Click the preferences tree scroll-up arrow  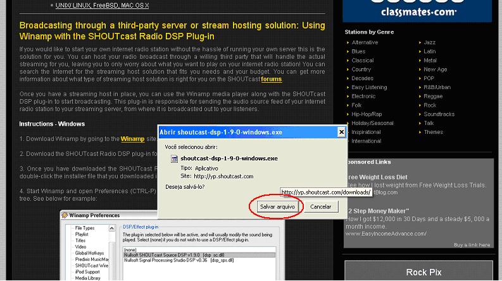112,228
